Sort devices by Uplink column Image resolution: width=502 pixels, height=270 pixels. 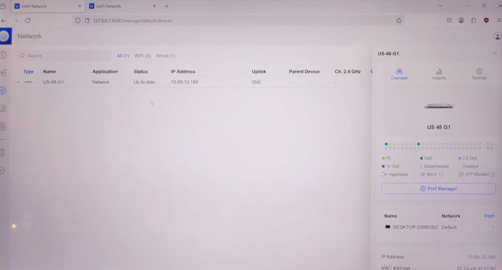coord(259,72)
